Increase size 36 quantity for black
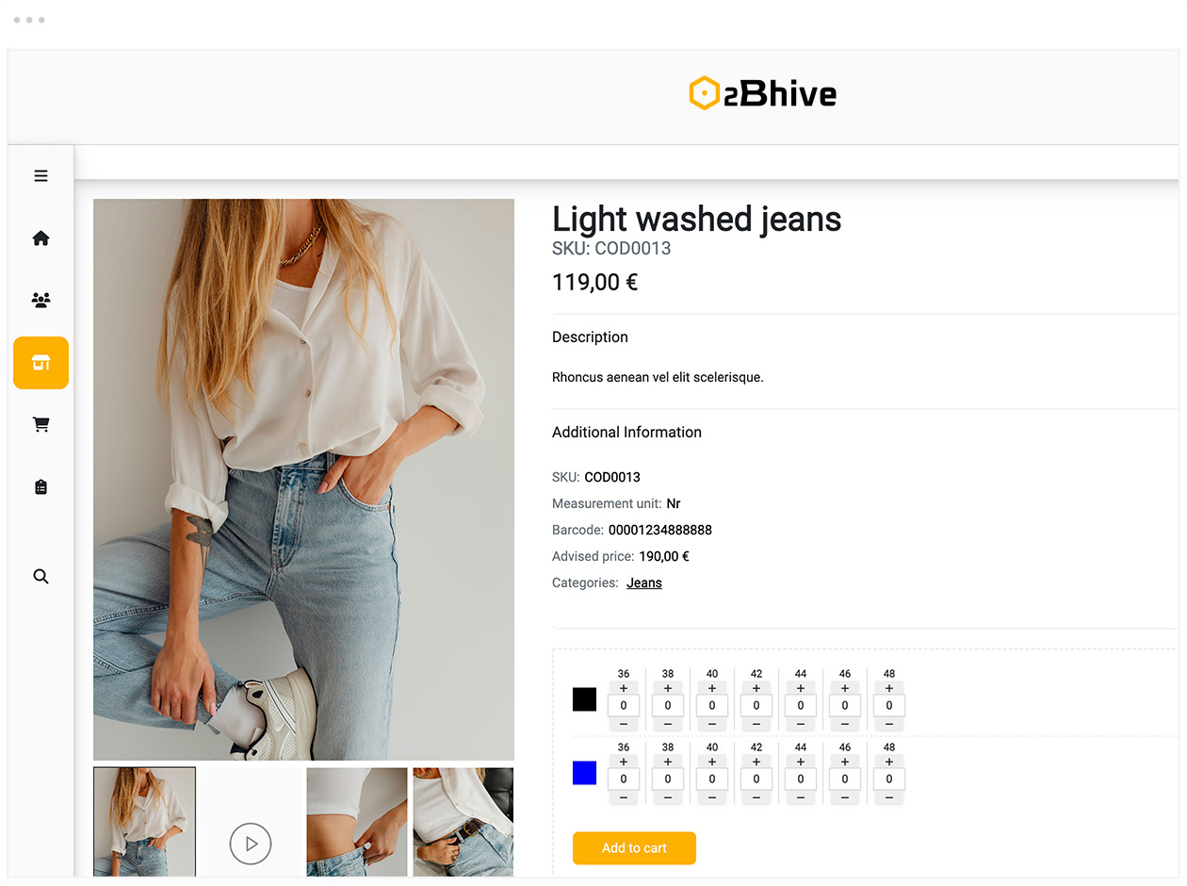Image resolution: width=1187 pixels, height=886 pixels. click(623, 688)
